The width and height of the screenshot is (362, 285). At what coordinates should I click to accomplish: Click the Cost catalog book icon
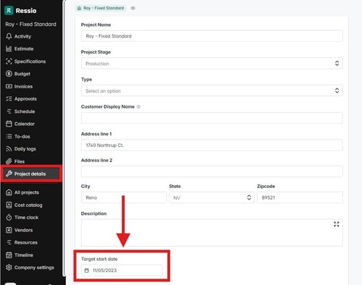click(9, 205)
